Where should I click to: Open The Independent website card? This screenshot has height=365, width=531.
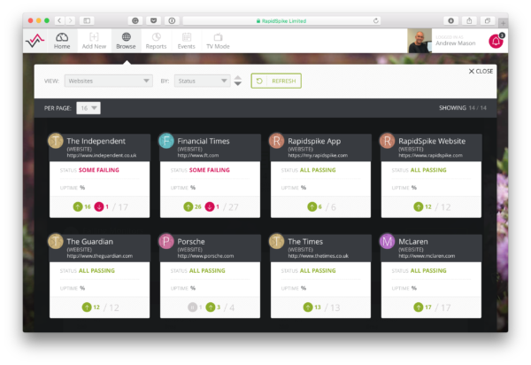pyautogui.click(x=99, y=175)
